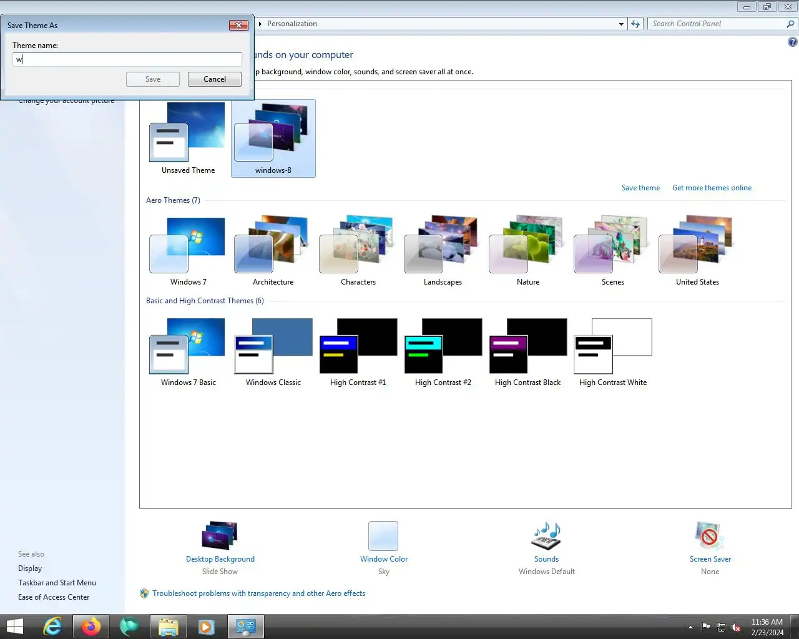Expand the breadcrumb arrow before Personalization

(x=260, y=24)
